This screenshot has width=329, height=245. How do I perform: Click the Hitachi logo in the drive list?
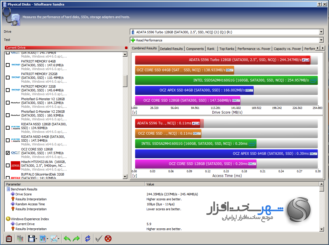[x=15, y=166]
